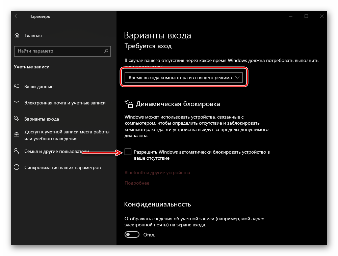Select Синхронизация ваших параметров menu item
Image resolution: width=338 pixels, height=256 pixels.
click(x=62, y=167)
